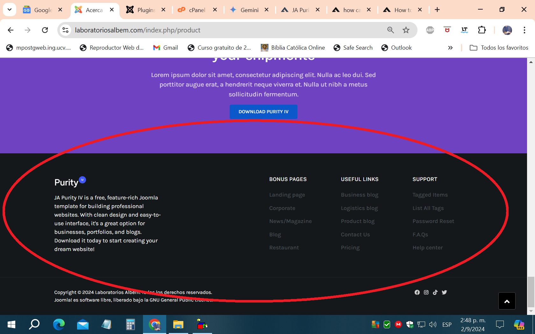
Task: Open the Windows Start menu
Action: click(11, 324)
